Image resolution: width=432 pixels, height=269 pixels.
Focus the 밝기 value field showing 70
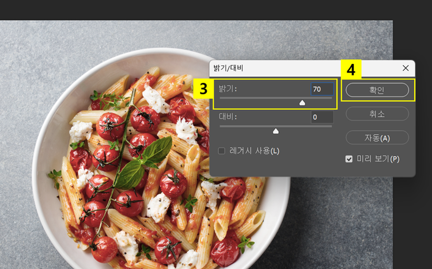tap(322, 90)
